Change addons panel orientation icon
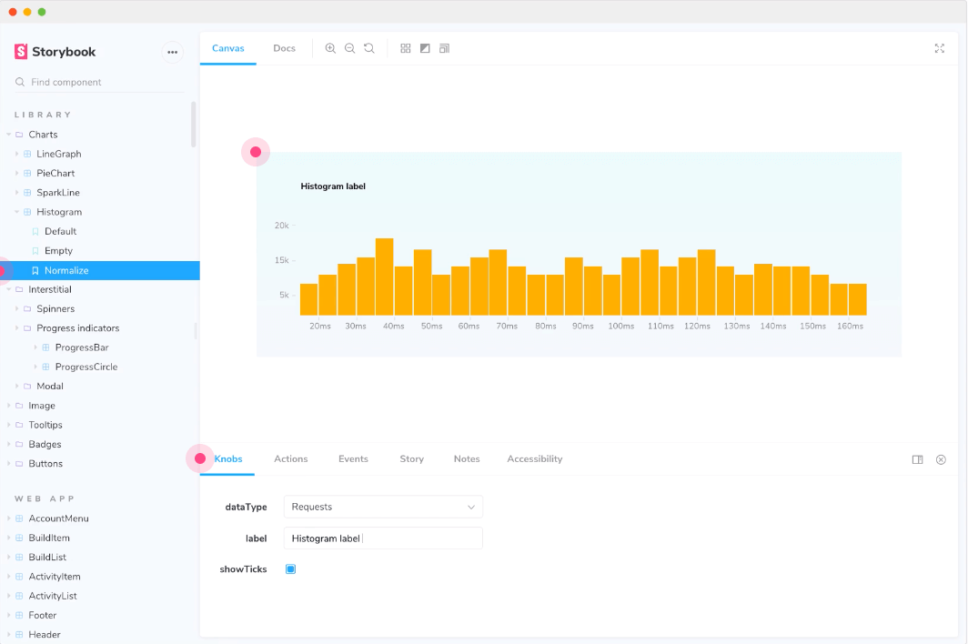Screen dimensions: 968x644 (x=917, y=459)
